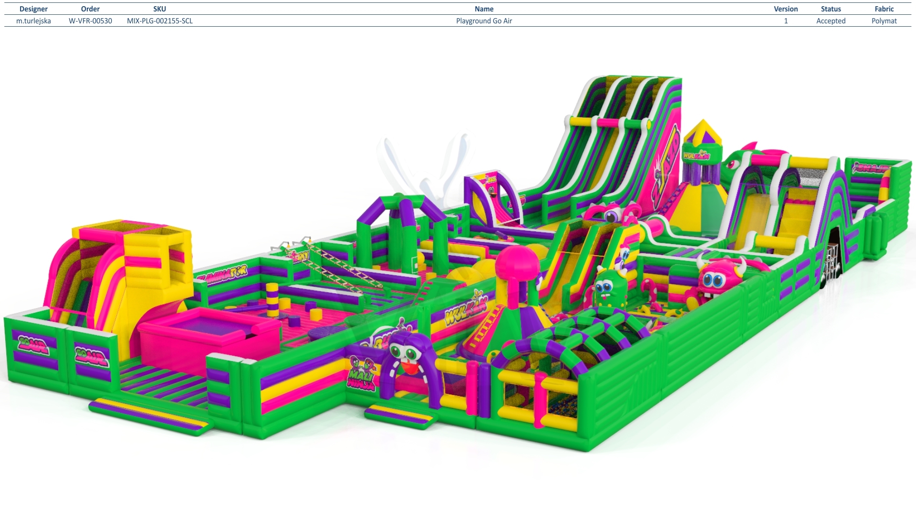Click the SKU column header

pyautogui.click(x=160, y=9)
